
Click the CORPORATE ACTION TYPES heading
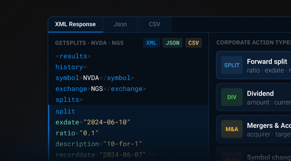pyautogui.click(x=254, y=43)
